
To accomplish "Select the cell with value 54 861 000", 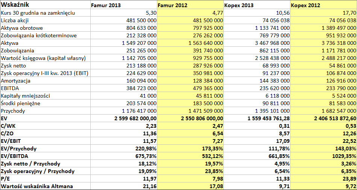I will [324, 66].
